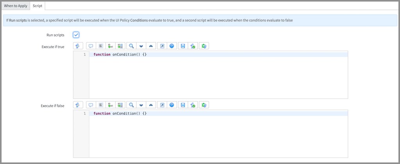Click comment icon in Execute if true toolbar

[x=91, y=46]
